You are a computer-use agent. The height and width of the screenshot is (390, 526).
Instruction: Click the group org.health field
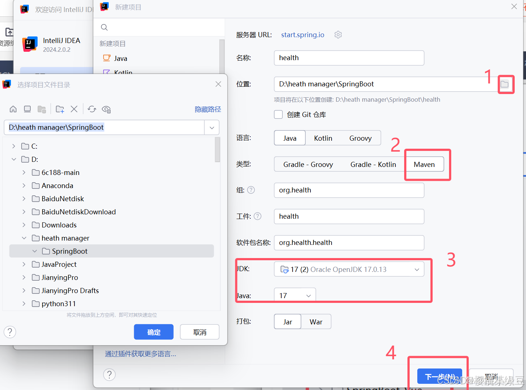click(349, 190)
